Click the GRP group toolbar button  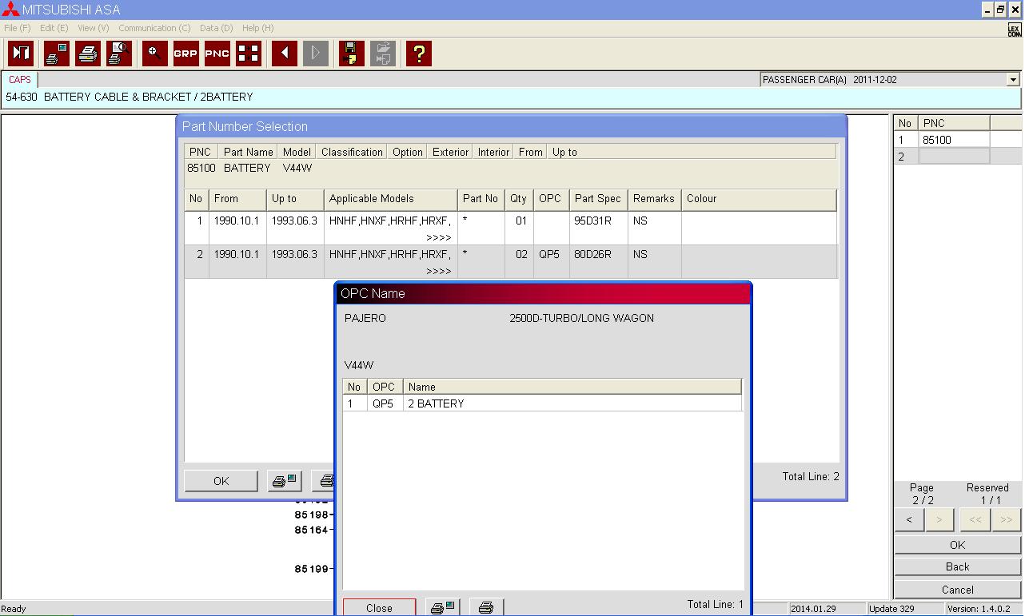click(185, 54)
